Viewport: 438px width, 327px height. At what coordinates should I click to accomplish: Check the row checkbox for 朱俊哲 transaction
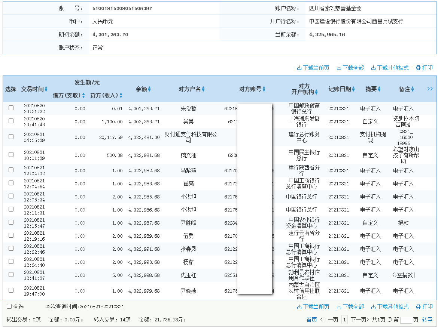click(10, 108)
